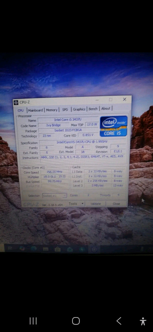Viewport: 153px width, 332px height.
Task: Click the Specification field showing CPU @ 1.90GHz
Action: [x=82, y=142]
